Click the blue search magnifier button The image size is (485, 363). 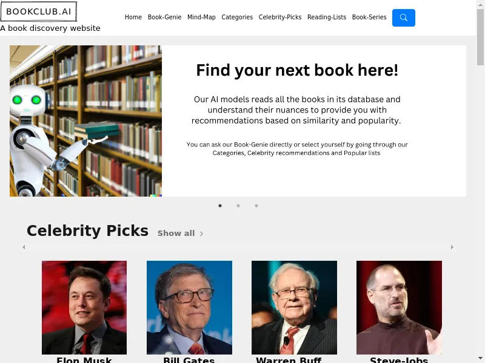tap(403, 18)
